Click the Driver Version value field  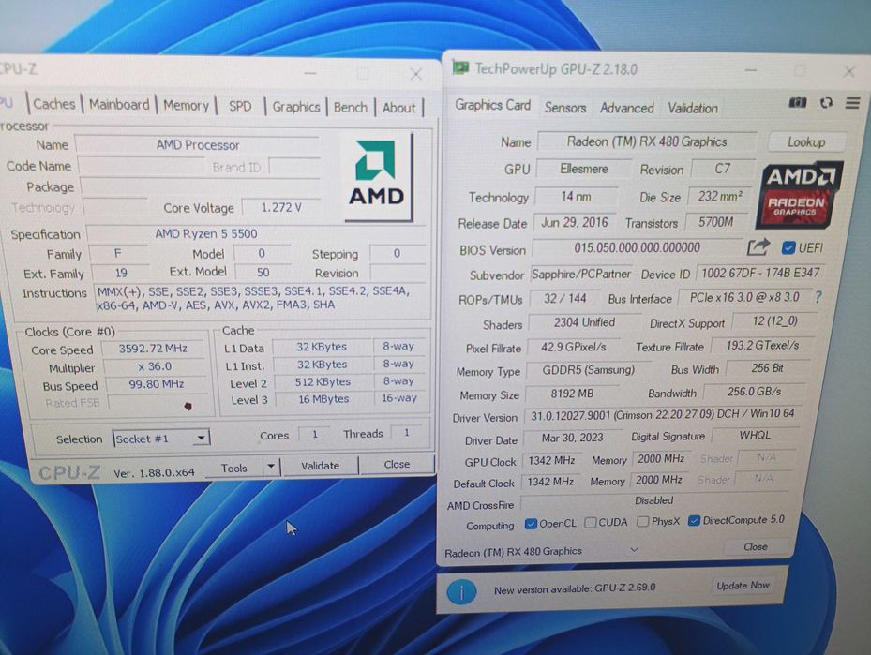click(662, 415)
